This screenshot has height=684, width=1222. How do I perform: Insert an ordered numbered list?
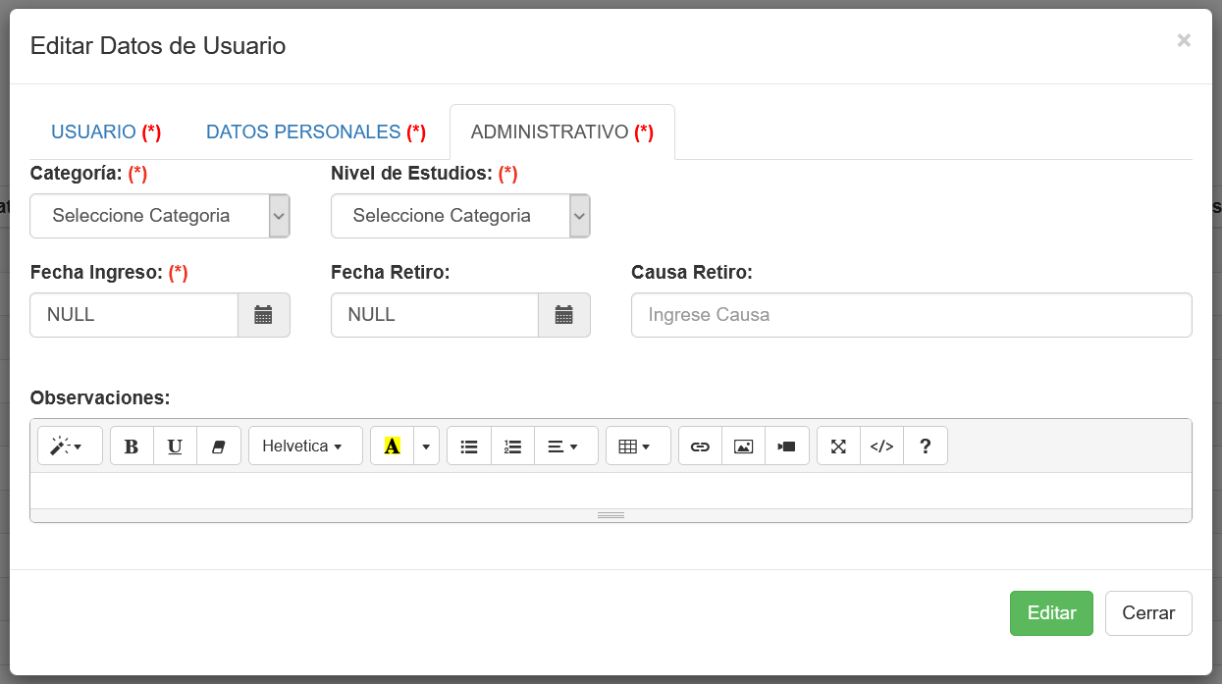point(512,447)
